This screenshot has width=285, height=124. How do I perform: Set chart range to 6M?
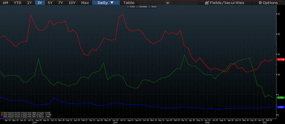[5, 3]
